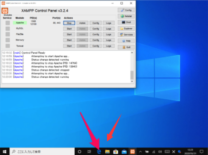Stop the Apache module
Viewport: 208px width, 155px height.
coord(69,23)
